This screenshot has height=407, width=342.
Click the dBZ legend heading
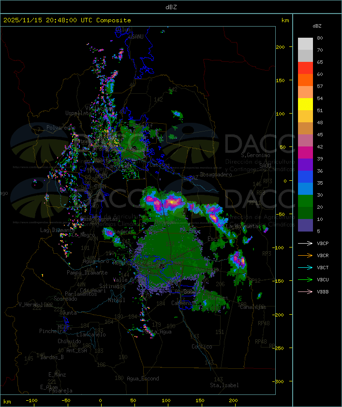(317, 26)
